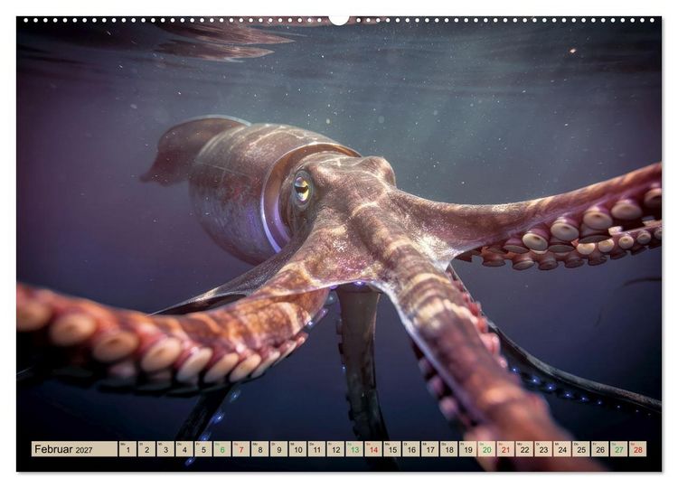Select day 27 green date cell
The width and height of the screenshot is (678, 488).
pos(618,448)
